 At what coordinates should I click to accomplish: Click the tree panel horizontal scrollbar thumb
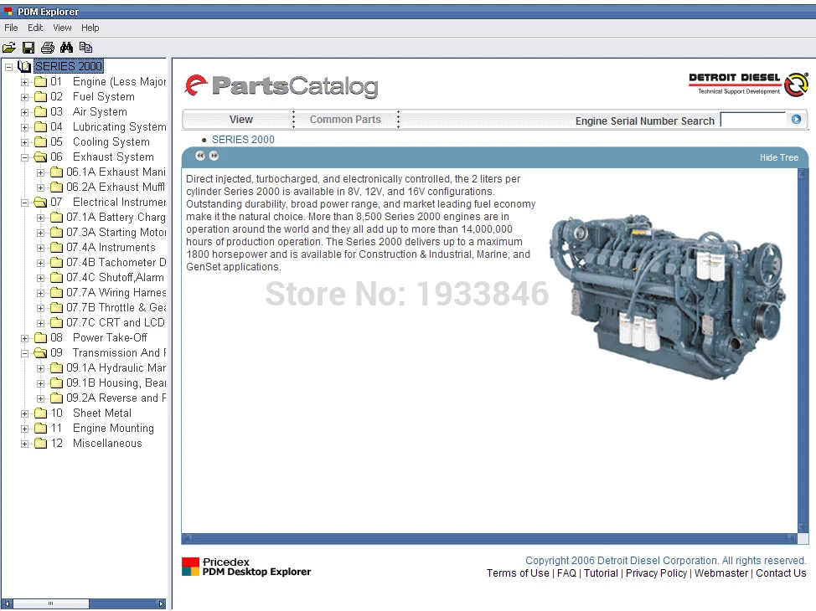click(x=50, y=603)
